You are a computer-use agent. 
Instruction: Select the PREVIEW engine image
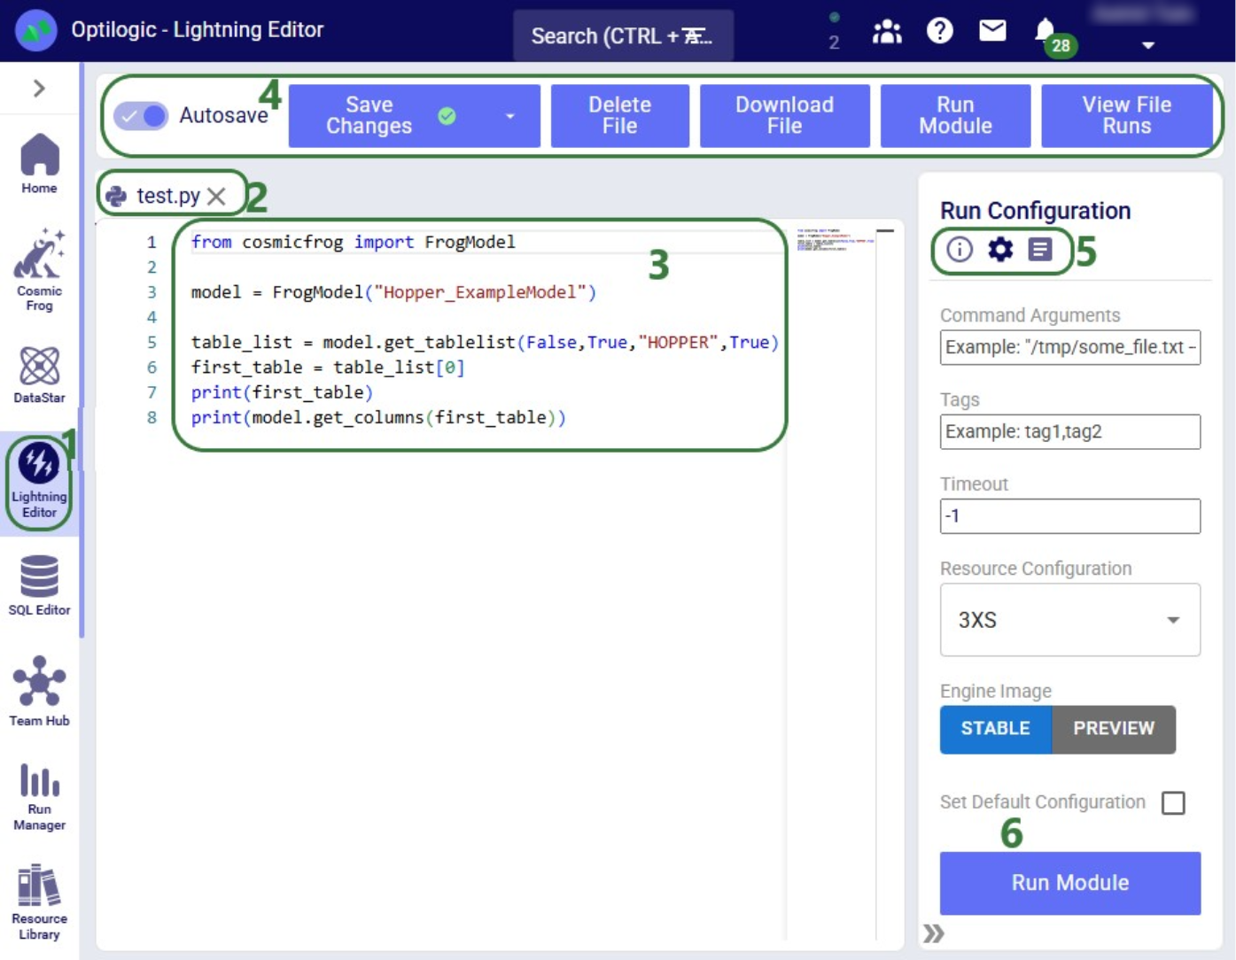1114,729
